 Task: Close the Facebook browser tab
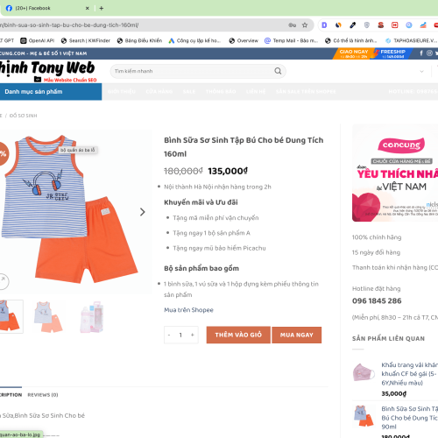click(x=87, y=8)
